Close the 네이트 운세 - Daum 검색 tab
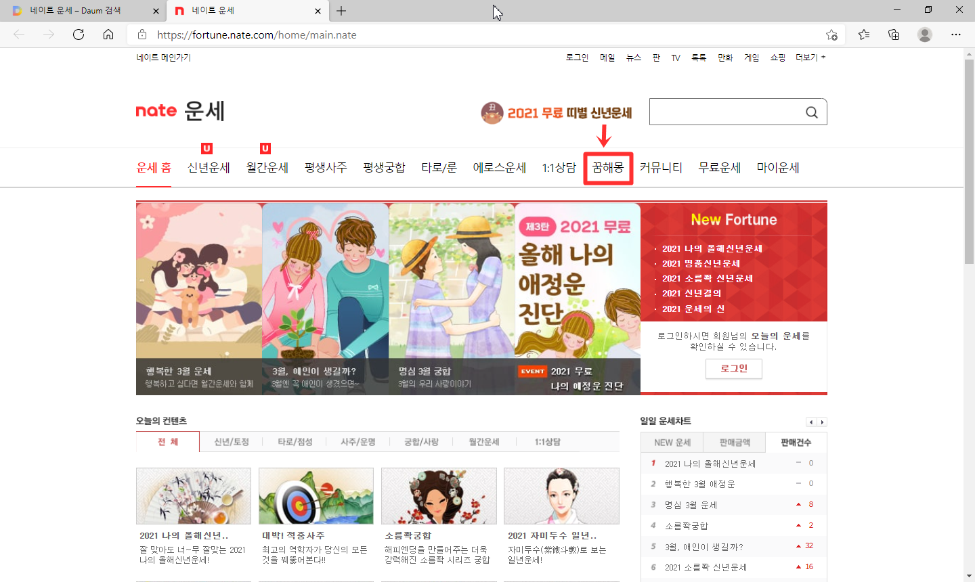 click(156, 11)
